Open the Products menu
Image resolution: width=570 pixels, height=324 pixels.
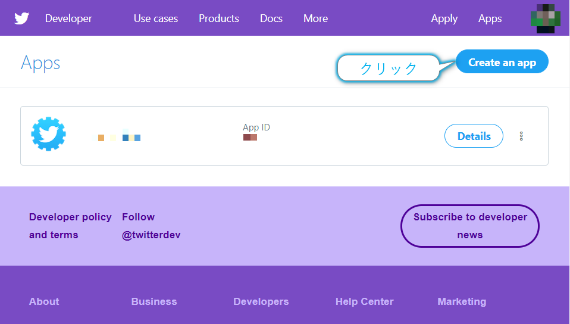pos(219,18)
